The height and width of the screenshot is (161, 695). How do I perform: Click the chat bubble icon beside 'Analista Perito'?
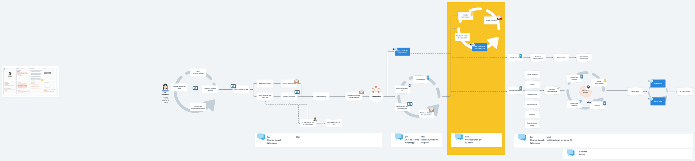(x=570, y=153)
